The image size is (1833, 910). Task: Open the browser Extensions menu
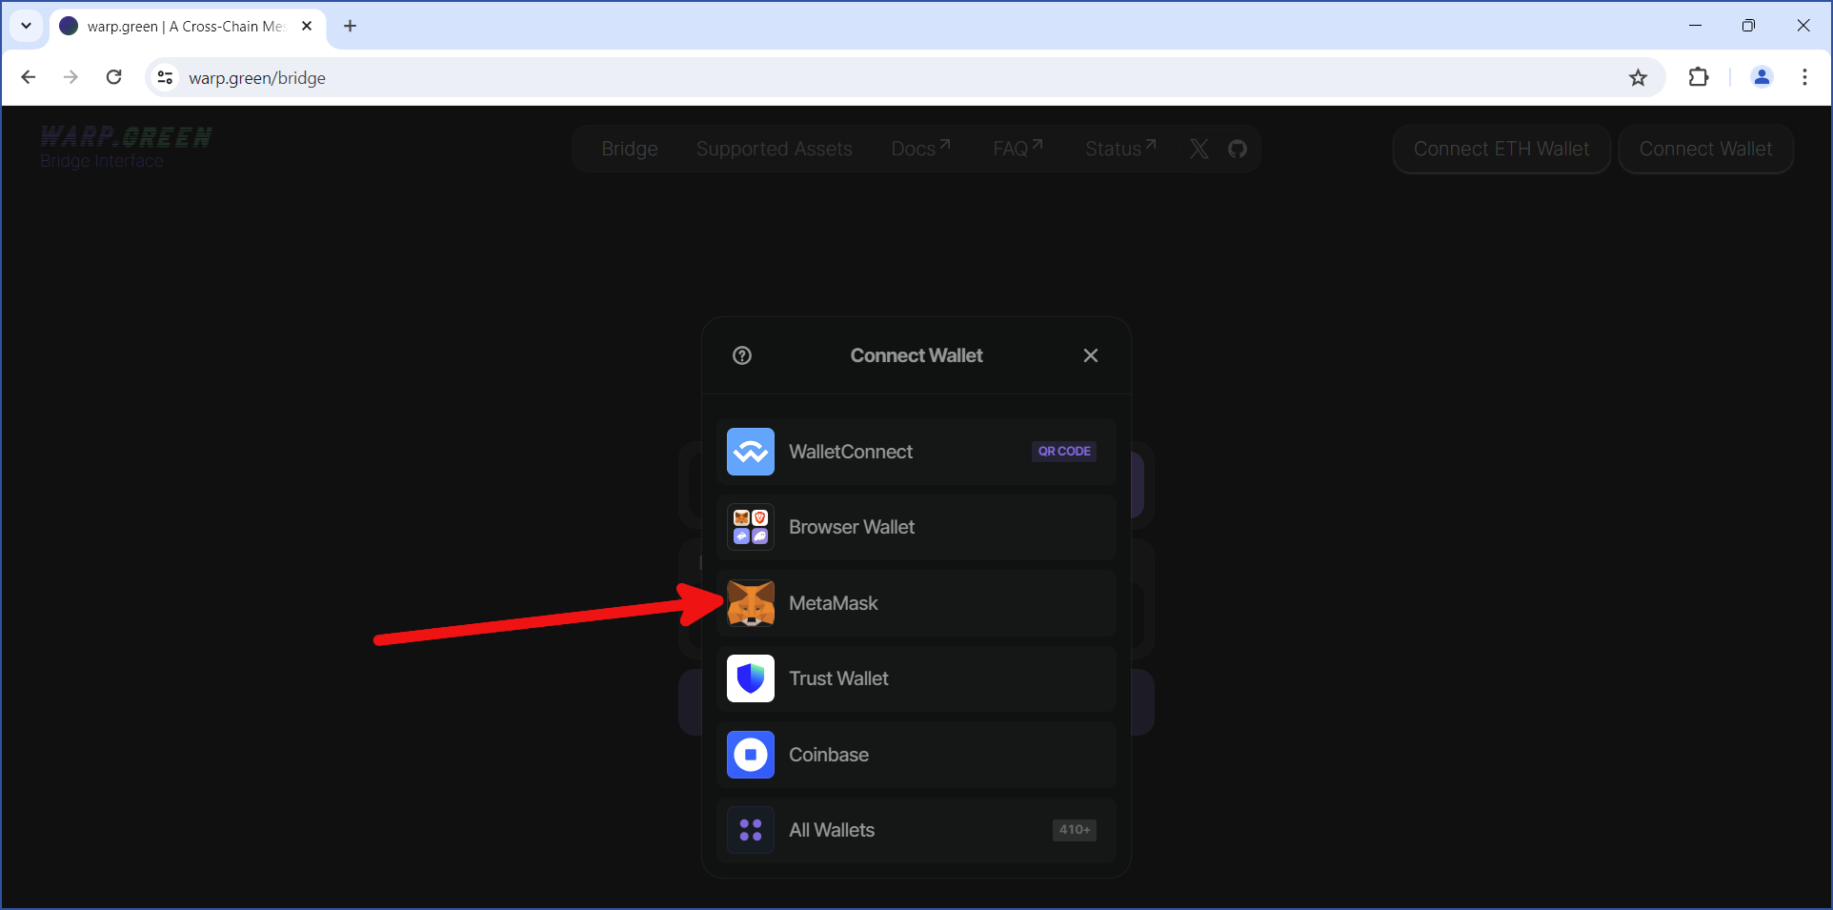pos(1698,78)
